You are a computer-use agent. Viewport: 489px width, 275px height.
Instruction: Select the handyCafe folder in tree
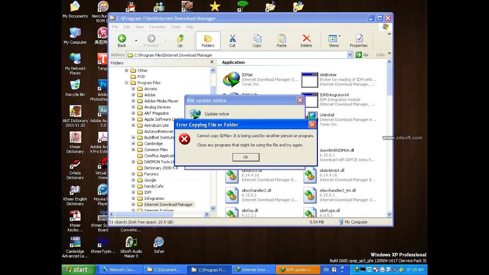154,186
